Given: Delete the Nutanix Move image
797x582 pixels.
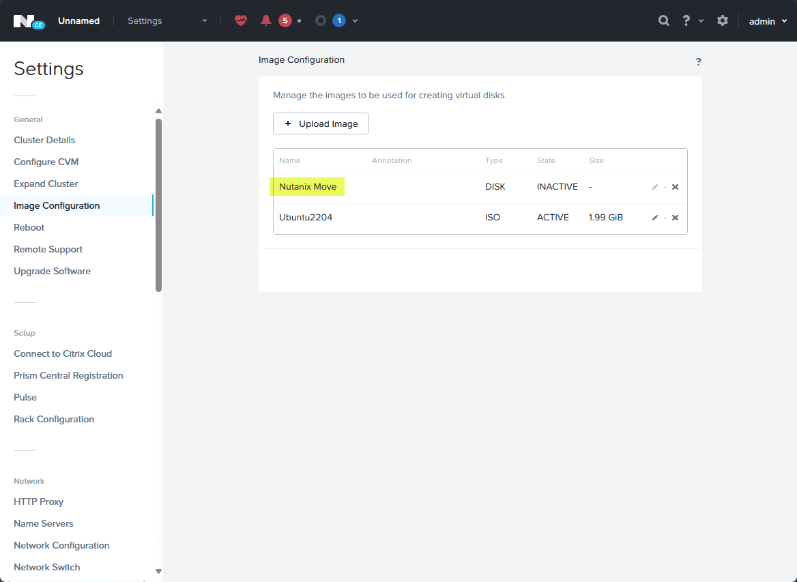Looking at the screenshot, I should click(x=675, y=187).
